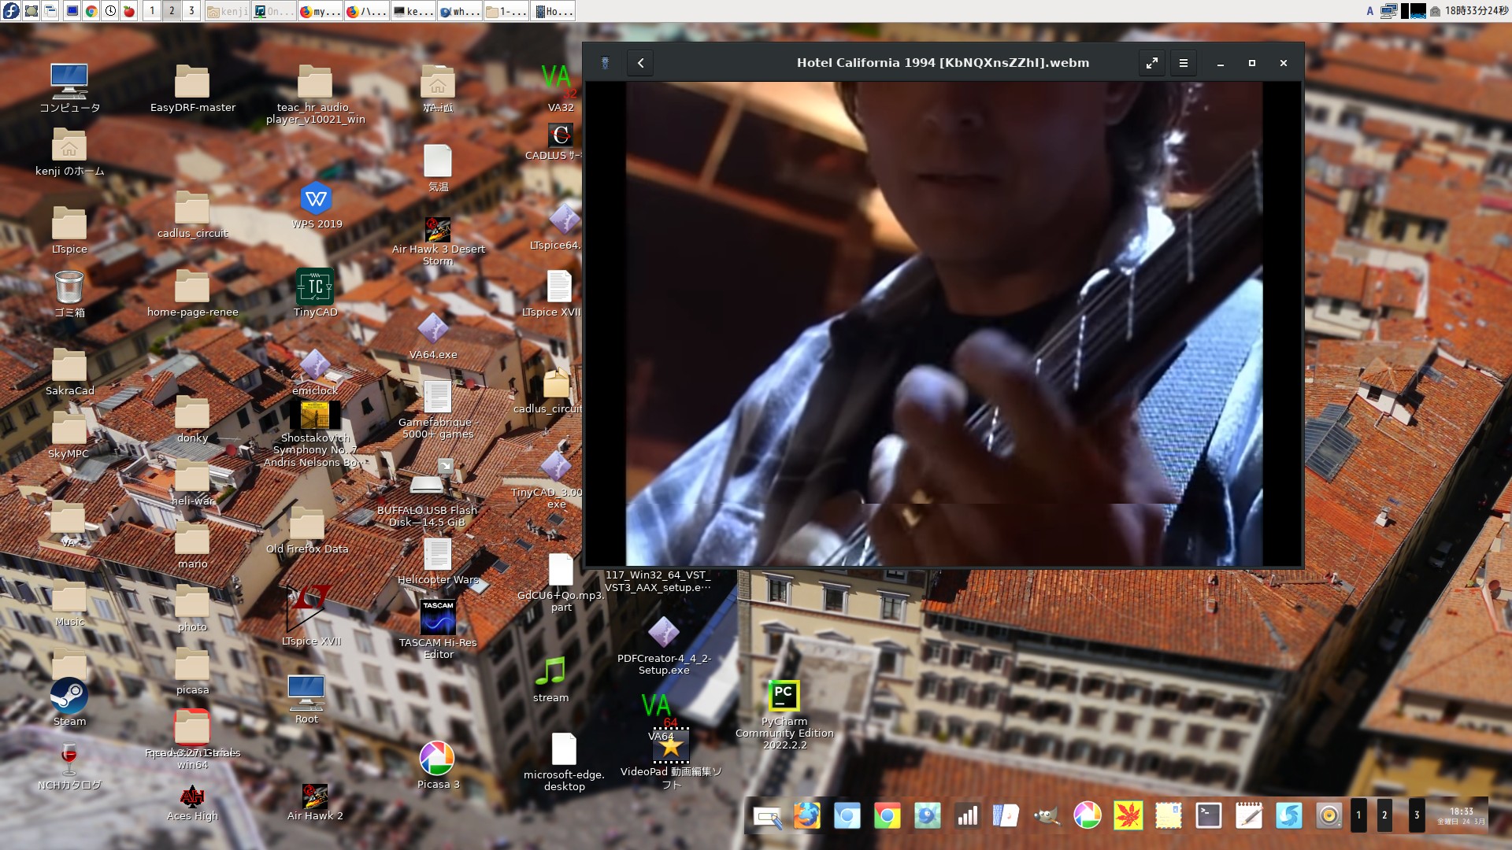Click the dock workspace 2 switcher
The height and width of the screenshot is (850, 1512).
pyautogui.click(x=1384, y=815)
